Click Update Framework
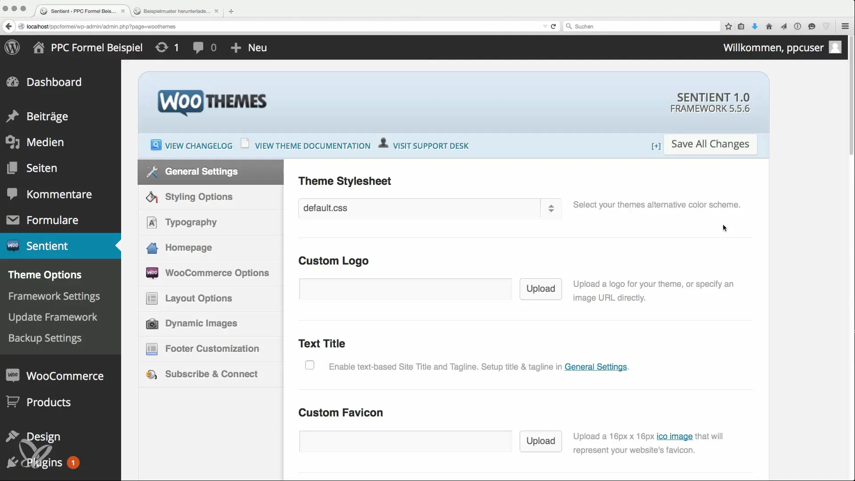This screenshot has width=855, height=481. (x=53, y=317)
